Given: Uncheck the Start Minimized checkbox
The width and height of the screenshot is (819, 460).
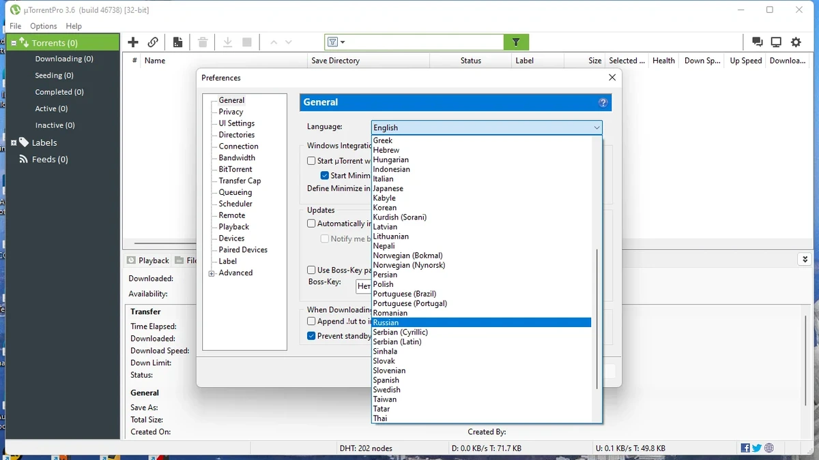Looking at the screenshot, I should 325,175.
